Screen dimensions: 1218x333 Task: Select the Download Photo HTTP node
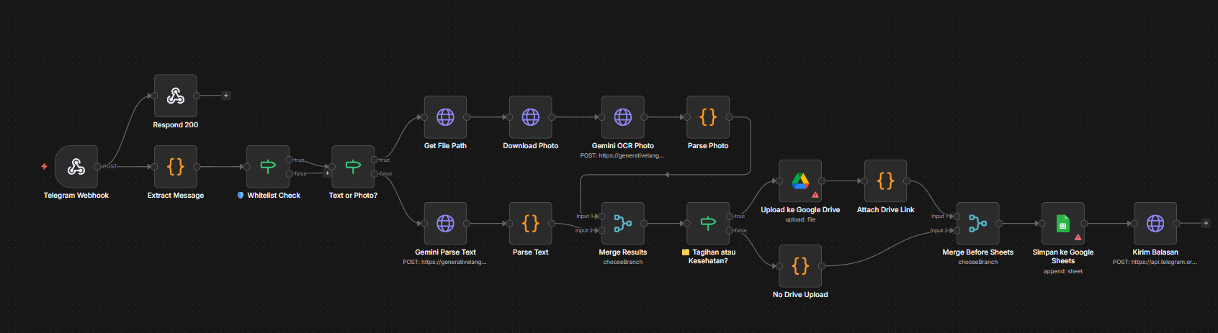(x=530, y=117)
